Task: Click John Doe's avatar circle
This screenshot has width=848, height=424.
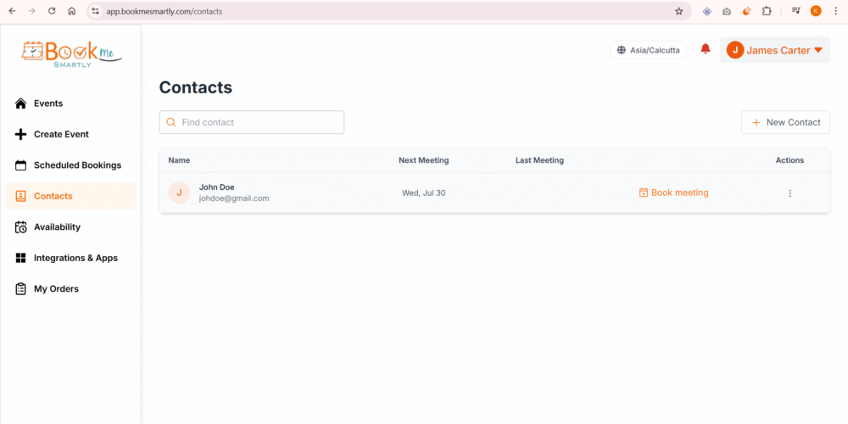Action: (179, 192)
